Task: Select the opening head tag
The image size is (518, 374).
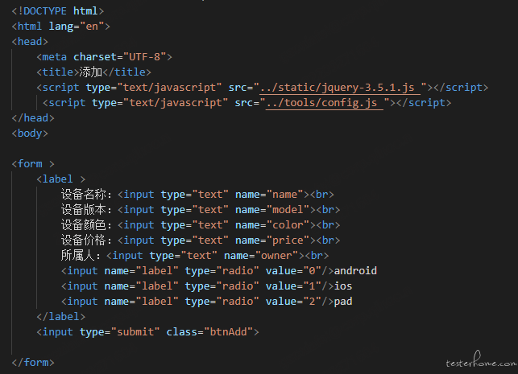Action: coord(30,42)
